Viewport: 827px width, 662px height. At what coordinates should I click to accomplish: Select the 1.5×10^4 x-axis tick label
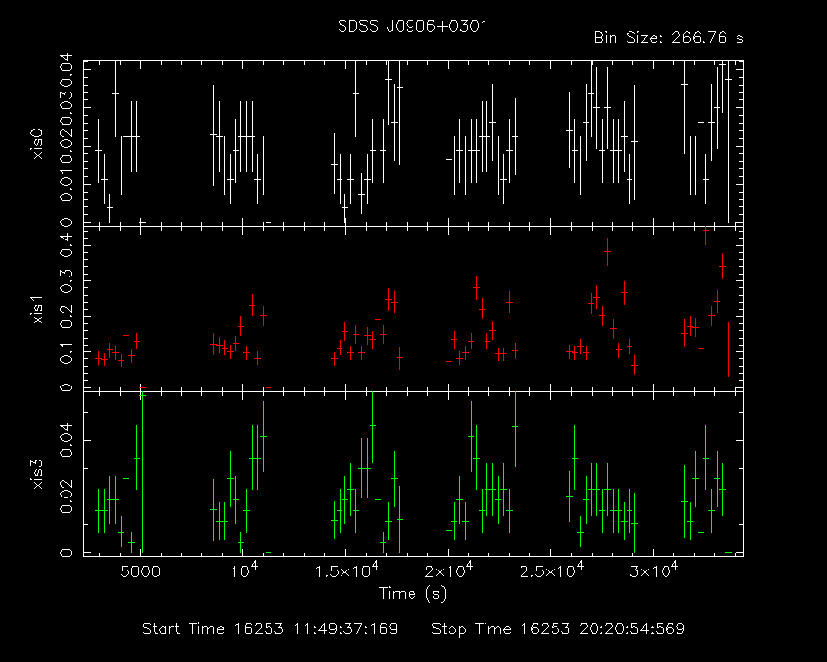click(x=346, y=570)
